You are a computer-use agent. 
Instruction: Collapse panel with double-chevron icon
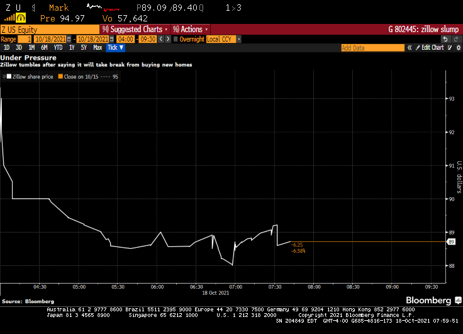coord(409,48)
